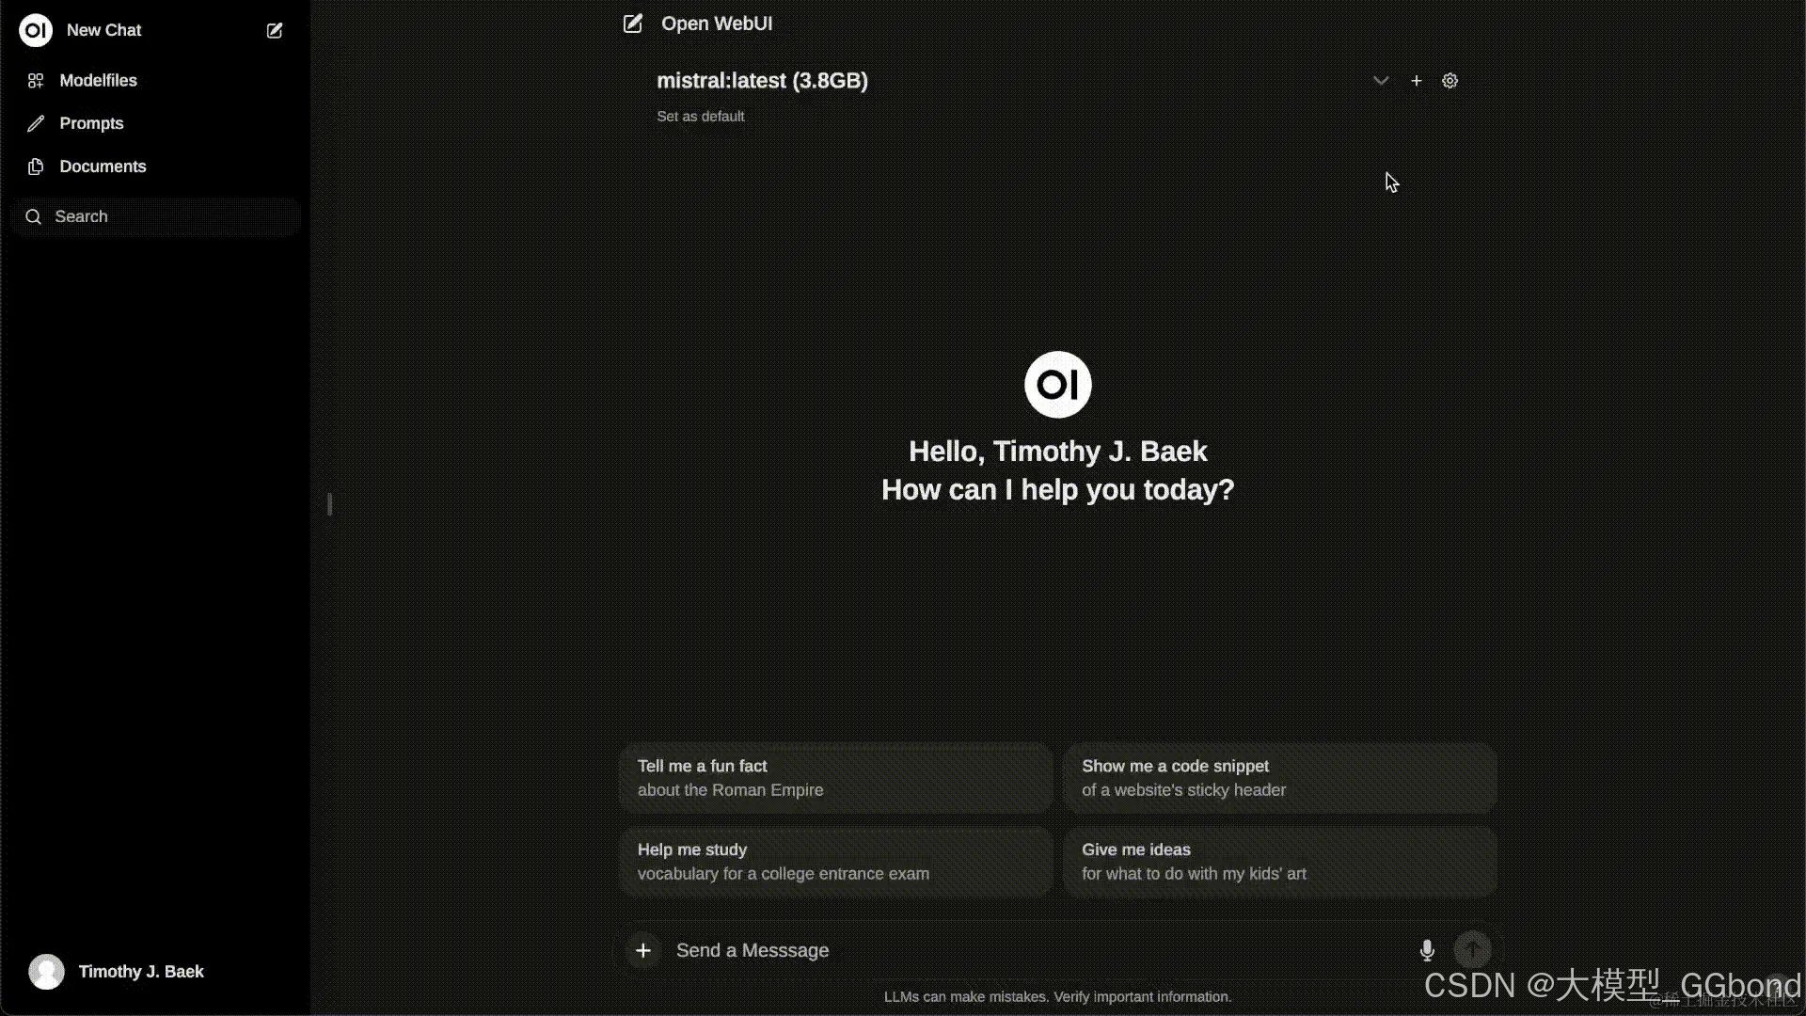This screenshot has height=1016, width=1806.
Task: Click the new chat pencil icon in sidebar
Action: coord(275,30)
